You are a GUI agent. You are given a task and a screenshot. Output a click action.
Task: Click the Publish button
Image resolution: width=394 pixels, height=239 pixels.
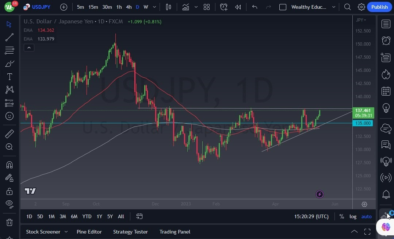click(379, 7)
